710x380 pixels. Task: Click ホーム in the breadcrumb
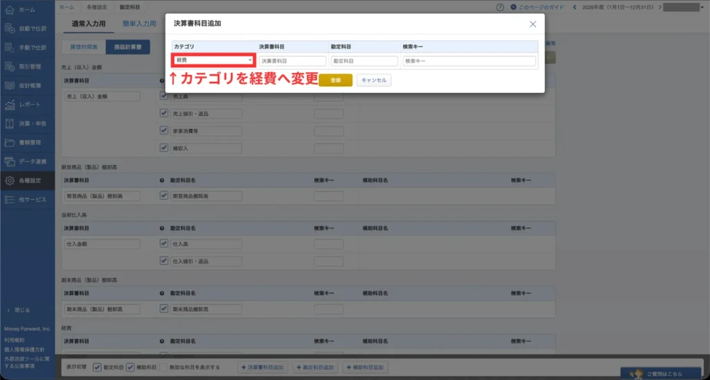tap(67, 7)
